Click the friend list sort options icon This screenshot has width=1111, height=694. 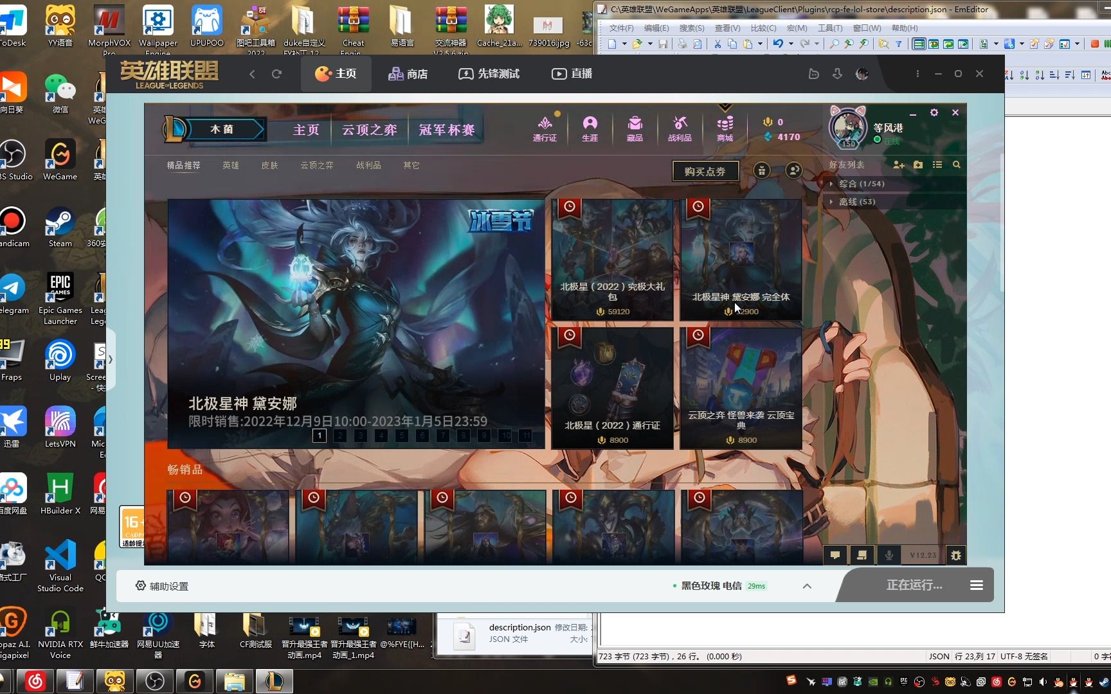click(937, 165)
